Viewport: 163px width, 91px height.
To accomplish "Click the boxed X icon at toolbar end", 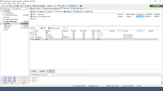I will [81, 6].
